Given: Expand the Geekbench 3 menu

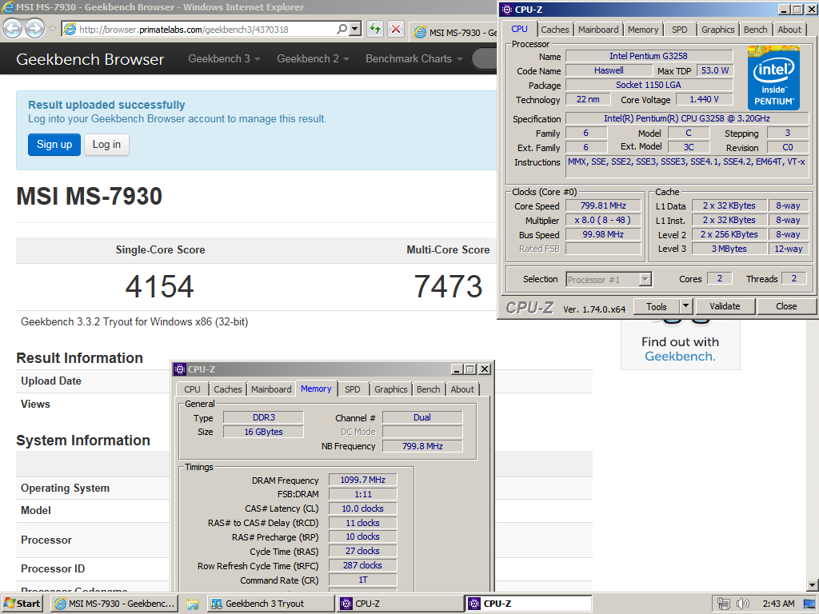Looking at the screenshot, I should (x=224, y=59).
